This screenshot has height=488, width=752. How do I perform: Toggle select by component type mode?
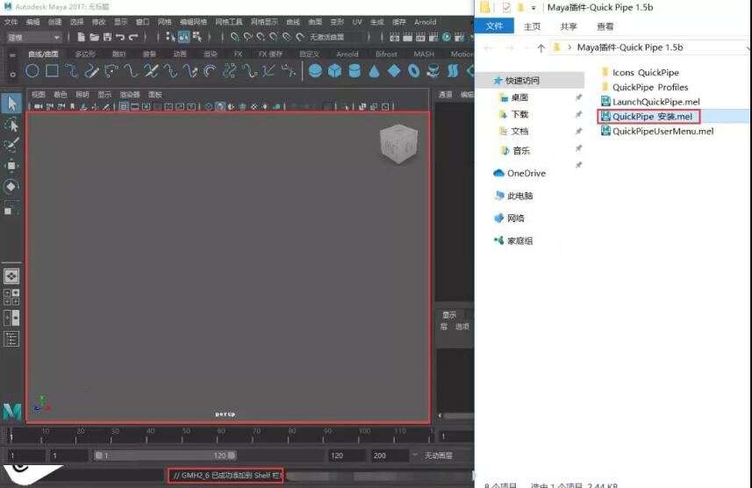197,37
